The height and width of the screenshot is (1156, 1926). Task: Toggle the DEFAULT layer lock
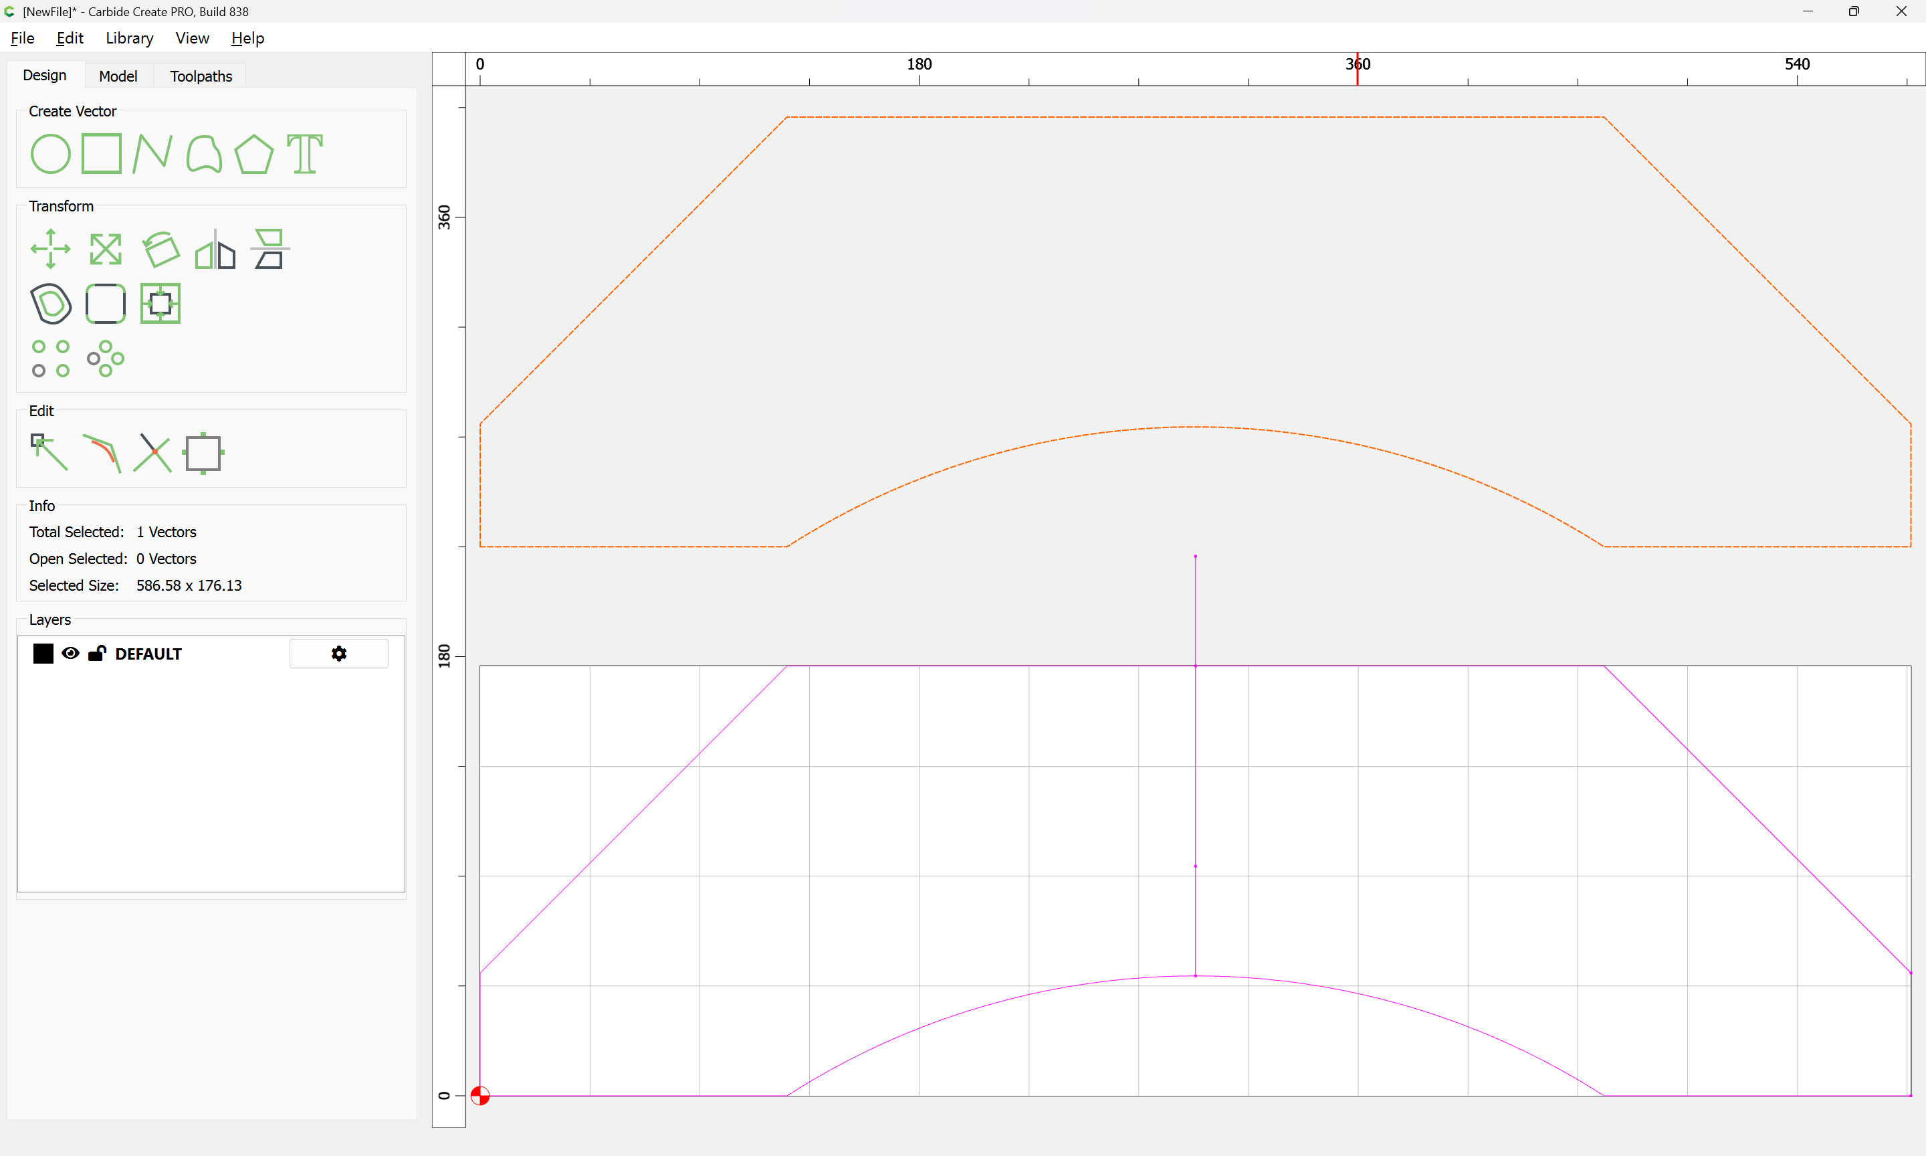point(96,654)
